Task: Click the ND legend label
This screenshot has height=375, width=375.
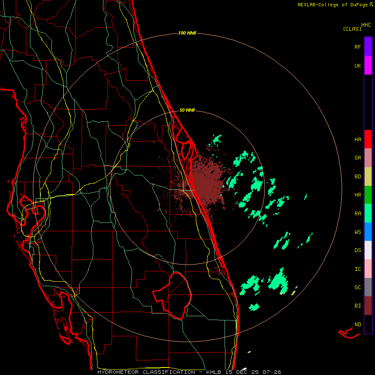Action: tap(357, 325)
